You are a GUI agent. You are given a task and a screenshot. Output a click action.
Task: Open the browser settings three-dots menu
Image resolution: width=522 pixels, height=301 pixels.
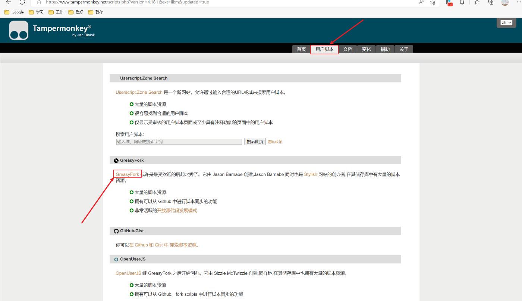point(519,2)
